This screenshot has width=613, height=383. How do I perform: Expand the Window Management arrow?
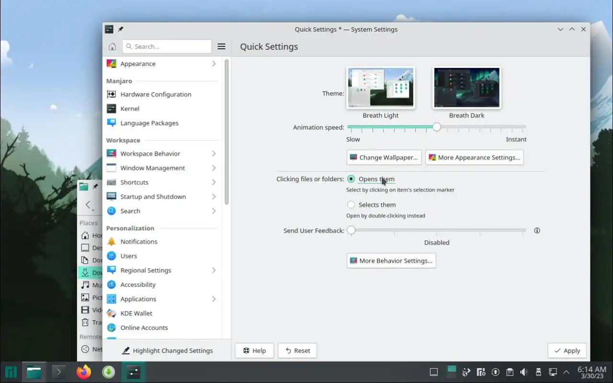[x=214, y=168]
